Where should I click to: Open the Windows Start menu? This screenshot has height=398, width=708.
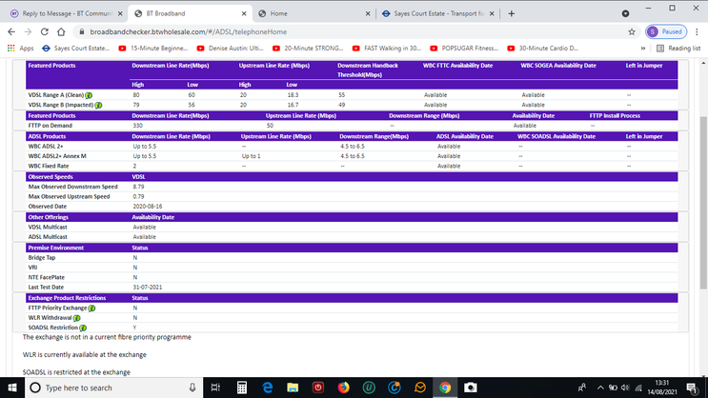click(12, 388)
